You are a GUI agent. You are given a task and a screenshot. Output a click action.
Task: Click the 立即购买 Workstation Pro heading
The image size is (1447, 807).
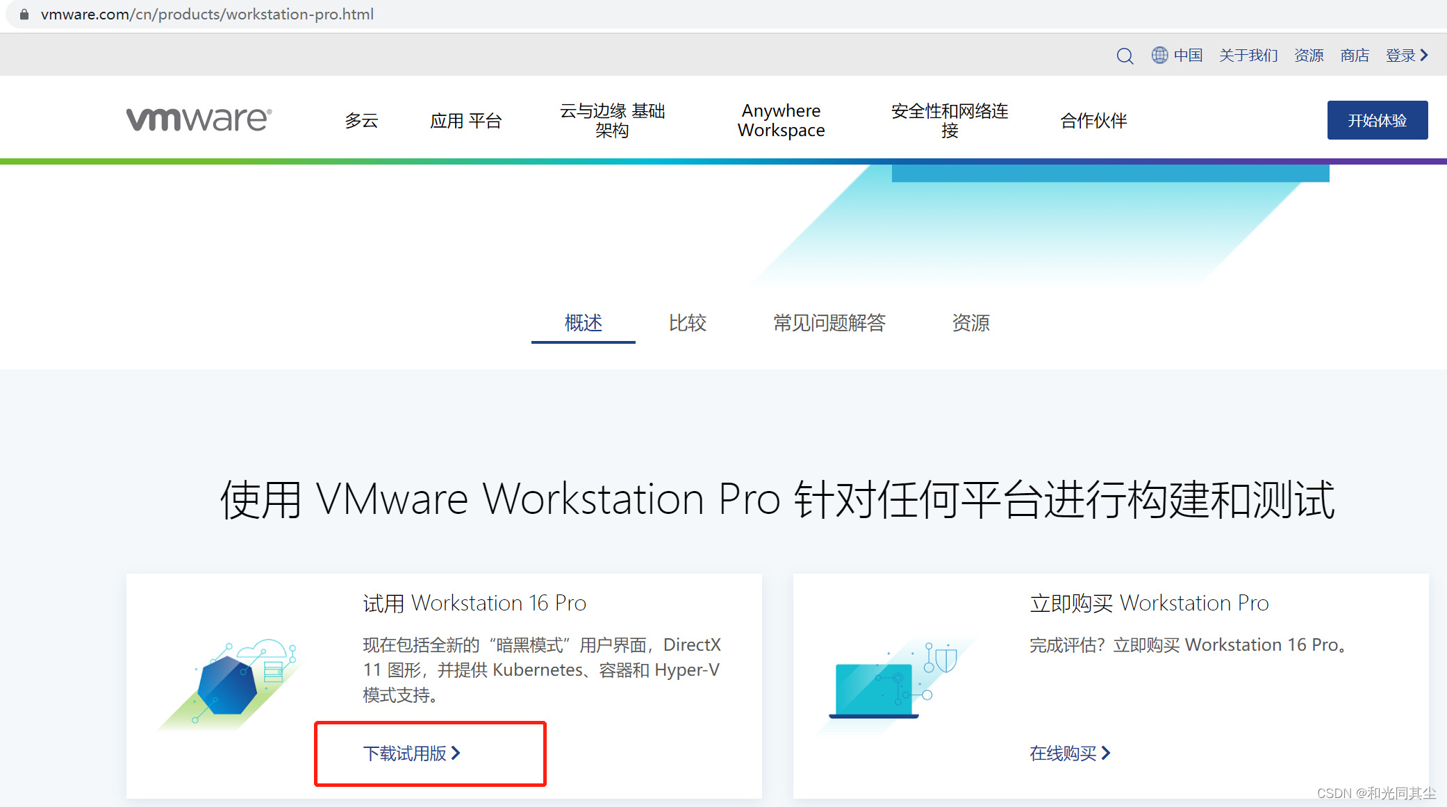[x=1149, y=603]
